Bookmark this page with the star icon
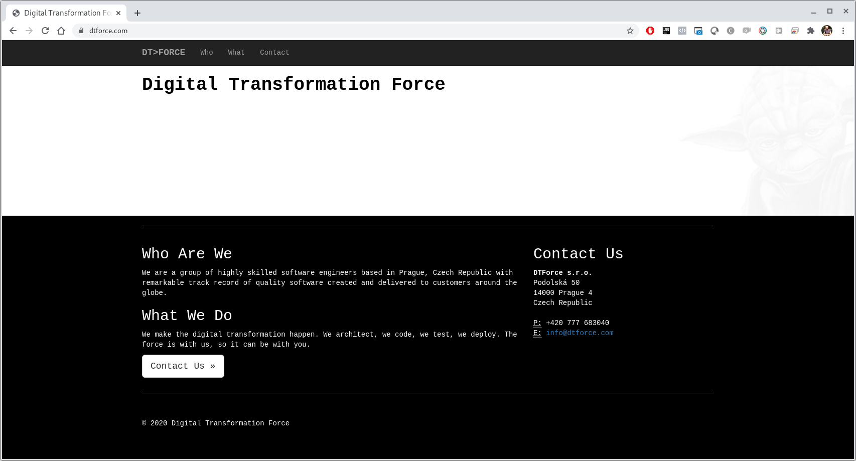 coord(630,31)
